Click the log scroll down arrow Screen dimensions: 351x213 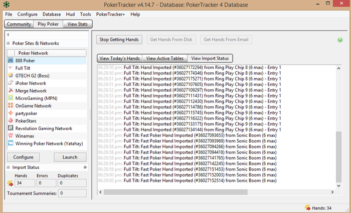tap(338, 186)
